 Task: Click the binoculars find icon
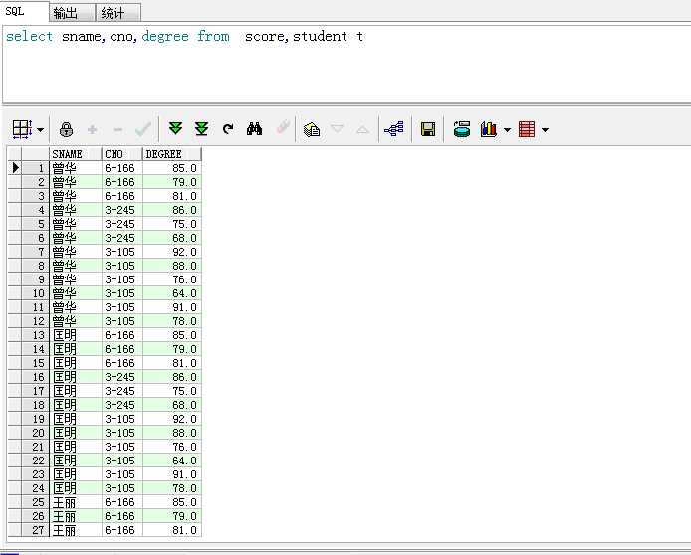[254, 129]
